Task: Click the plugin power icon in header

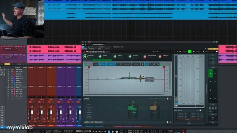Action: [x=86, y=44]
